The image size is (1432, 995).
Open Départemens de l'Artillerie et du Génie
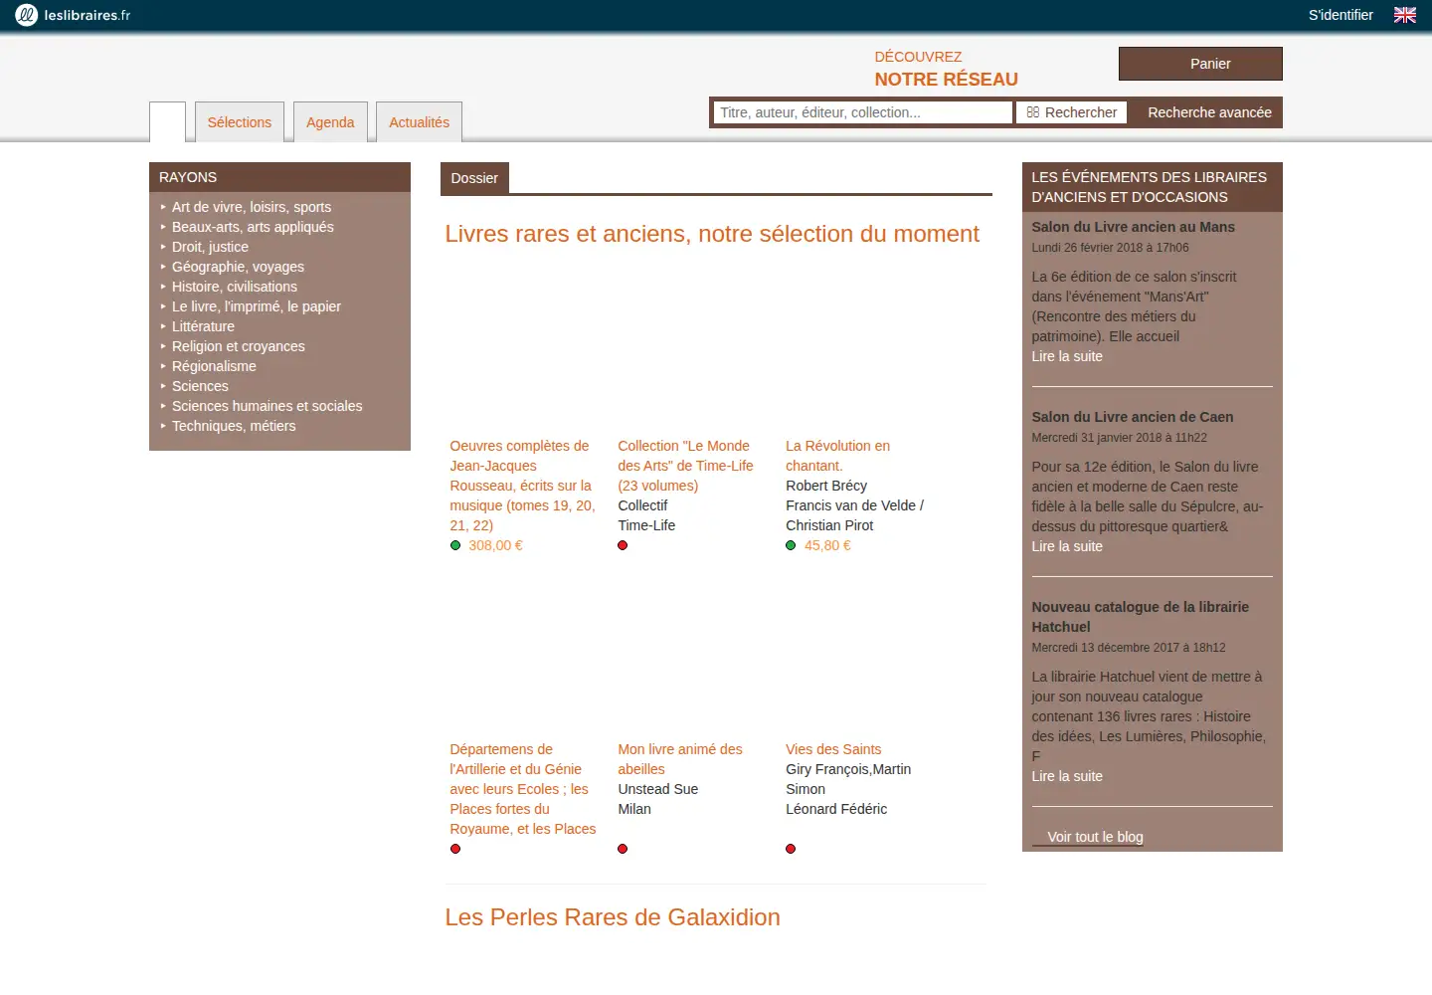[523, 789]
